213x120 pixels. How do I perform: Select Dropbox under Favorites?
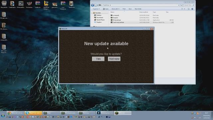pos(98,22)
